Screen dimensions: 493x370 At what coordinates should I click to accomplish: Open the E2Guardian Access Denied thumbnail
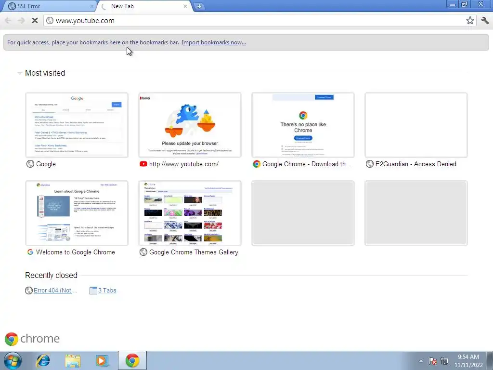(x=416, y=125)
